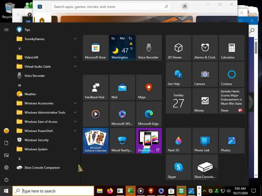Open the Documents shortcut in Start sidebar
Viewport: 262px width, 196px height.
[6, 143]
